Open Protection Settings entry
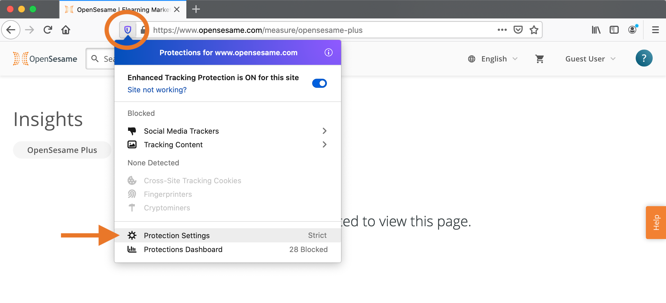666x303 pixels. 228,235
